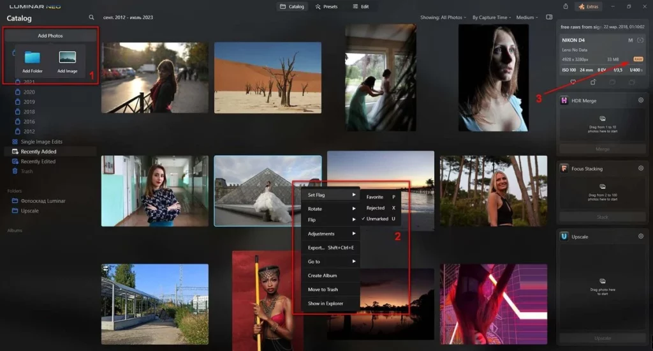The image size is (653, 351).
Task: Open Showing: All Photos dropdown
Action: click(x=443, y=17)
